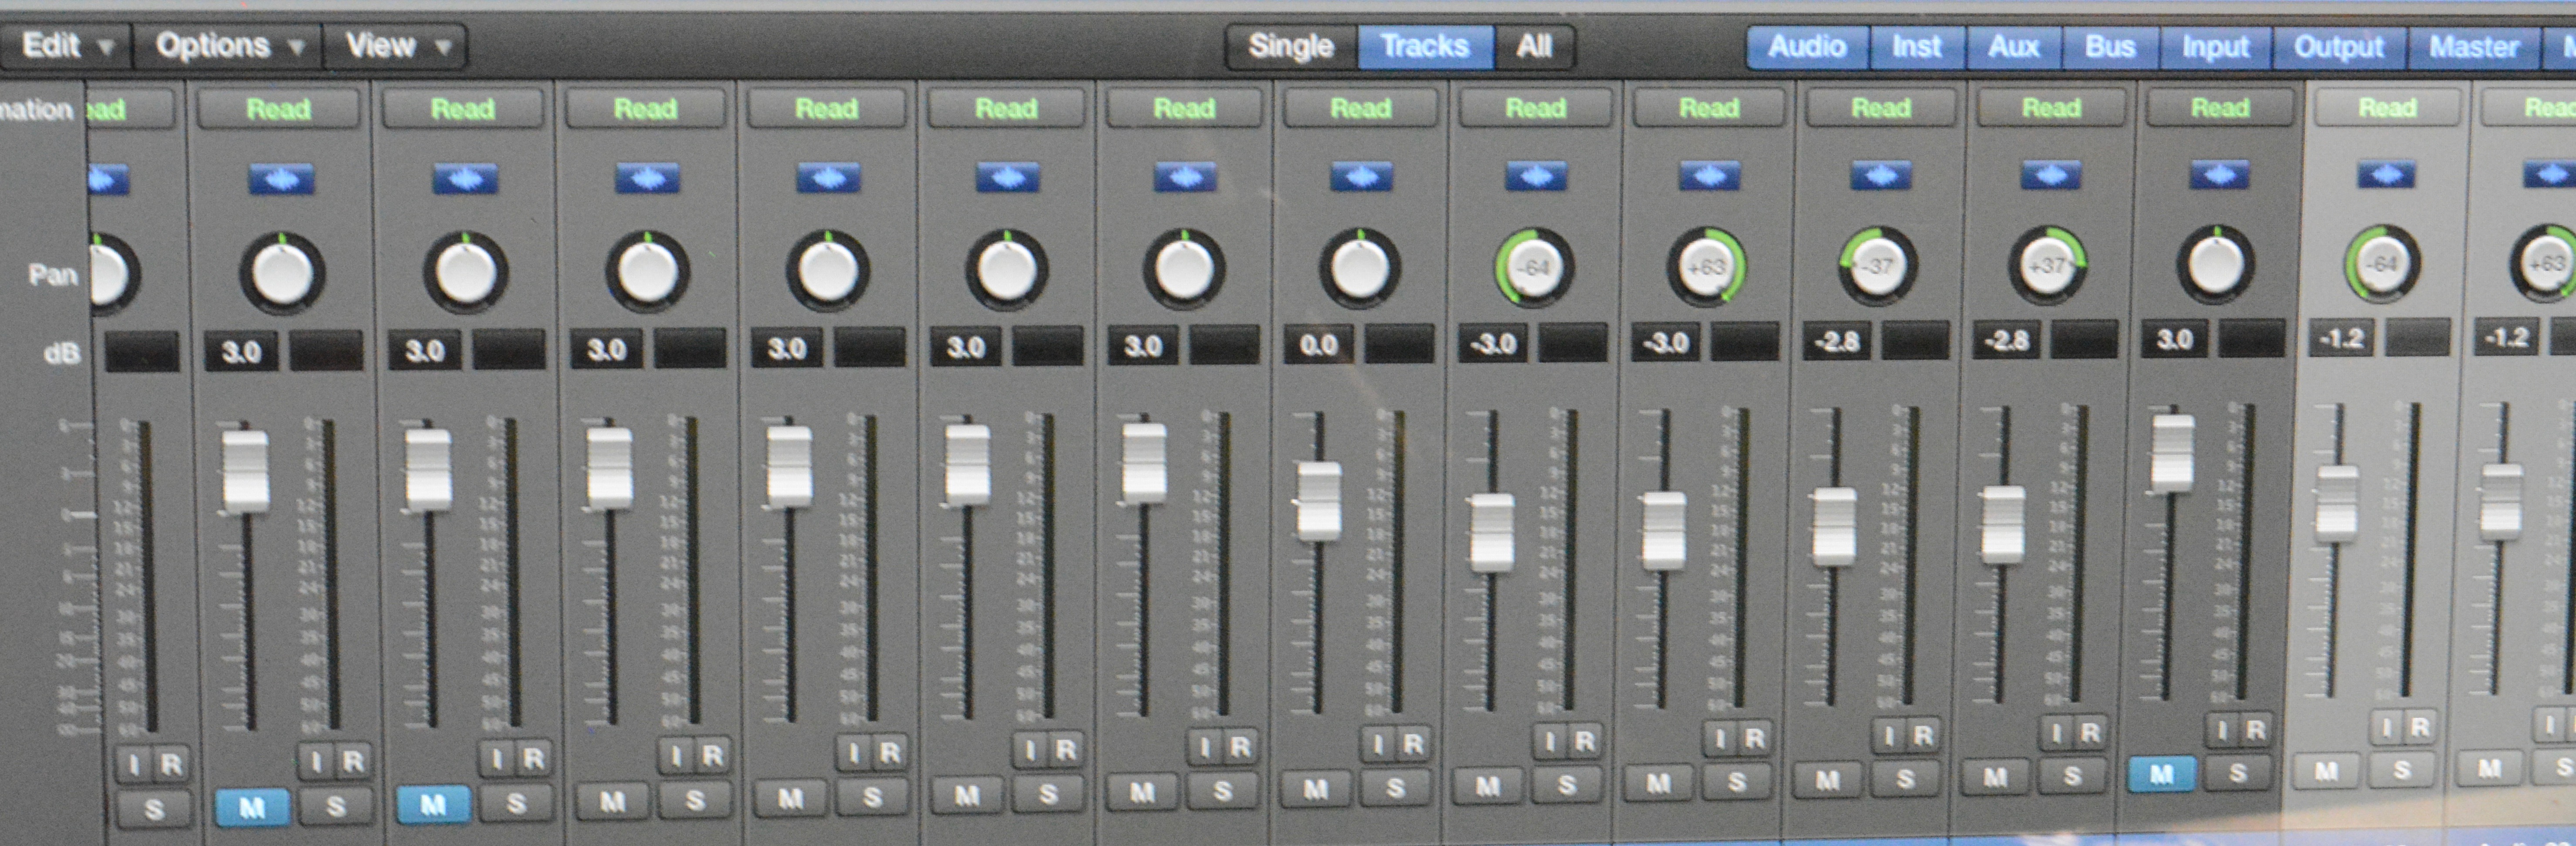The image size is (2576, 846).
Task: Record-enable R on the 0.0 dB strip
Action: pyautogui.click(x=1412, y=744)
